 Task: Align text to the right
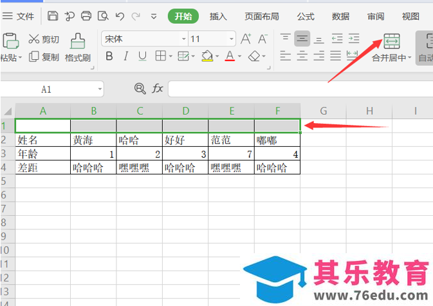(x=318, y=56)
